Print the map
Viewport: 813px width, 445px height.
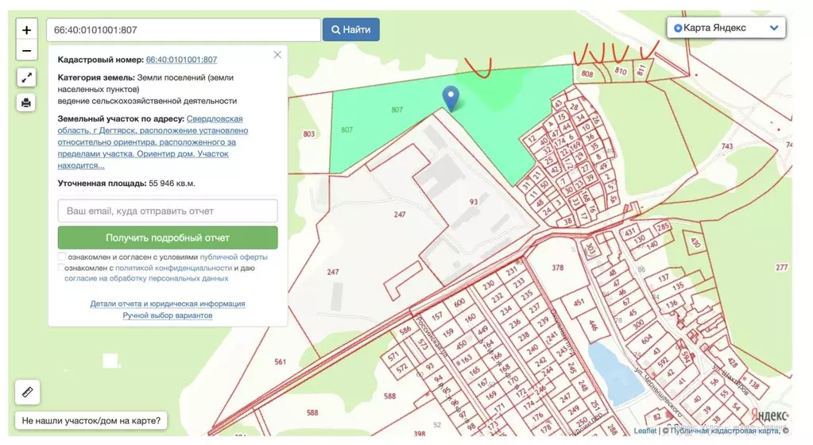pyautogui.click(x=26, y=103)
